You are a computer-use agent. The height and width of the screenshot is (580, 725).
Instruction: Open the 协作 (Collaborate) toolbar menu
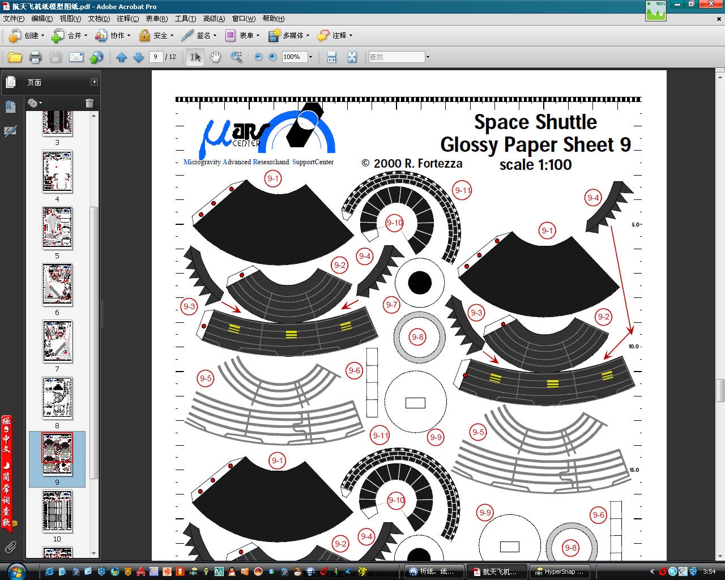tap(112, 36)
